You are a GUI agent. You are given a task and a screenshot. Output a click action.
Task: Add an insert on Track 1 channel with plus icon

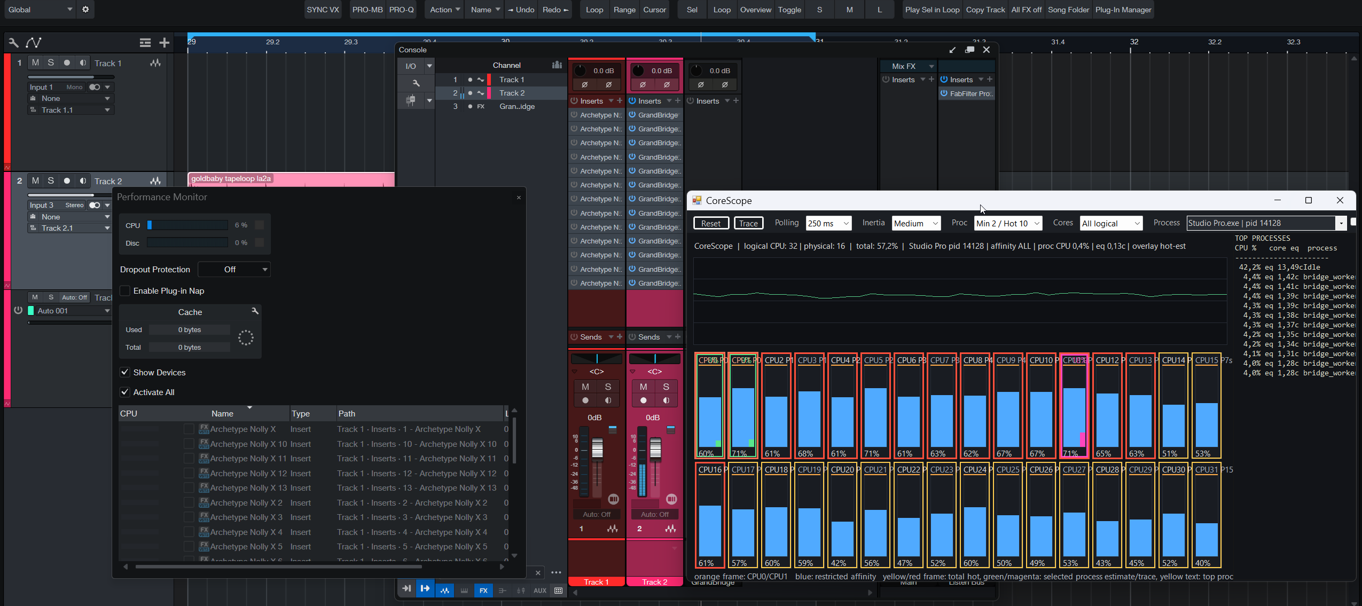click(620, 100)
